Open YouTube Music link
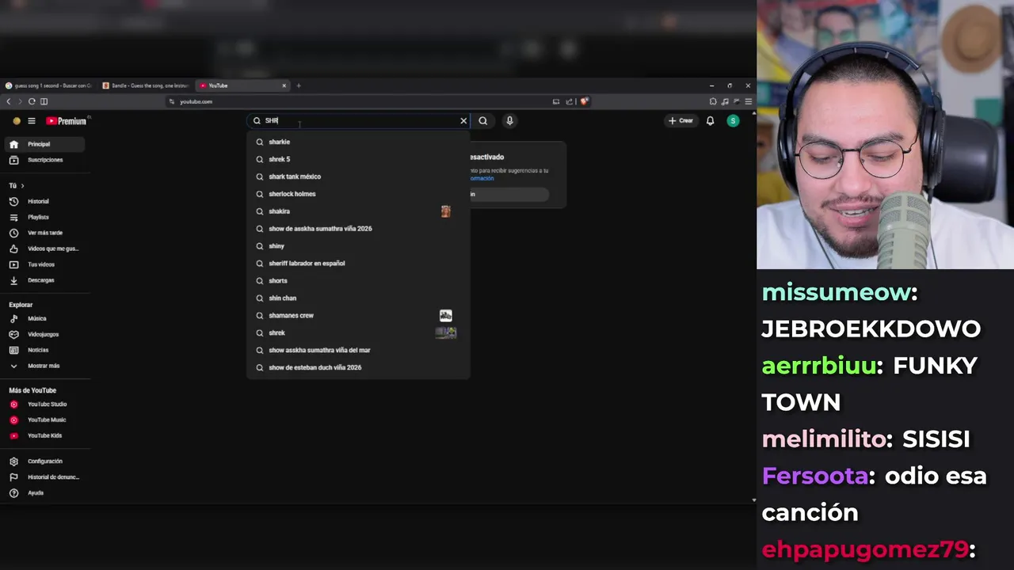The height and width of the screenshot is (570, 1014). 44,420
